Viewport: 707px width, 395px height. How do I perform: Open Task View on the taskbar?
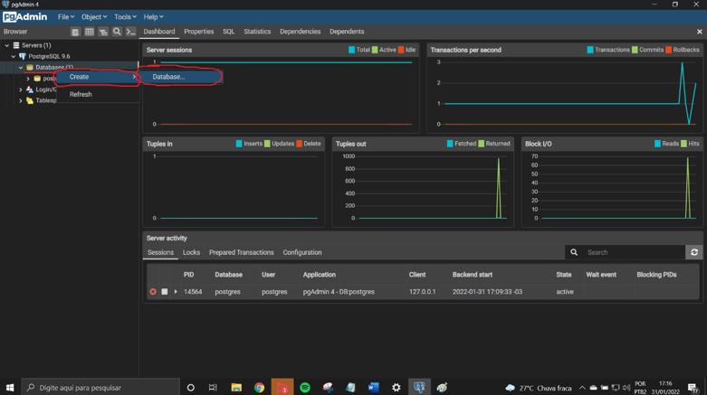[213, 388]
